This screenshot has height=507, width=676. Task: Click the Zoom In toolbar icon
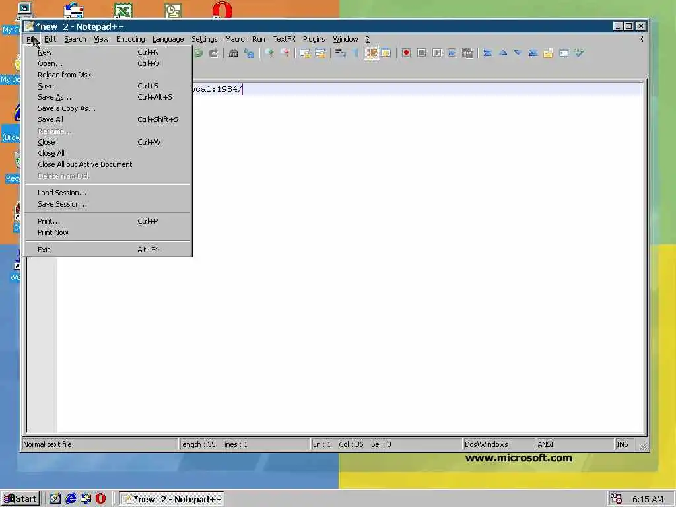click(270, 53)
